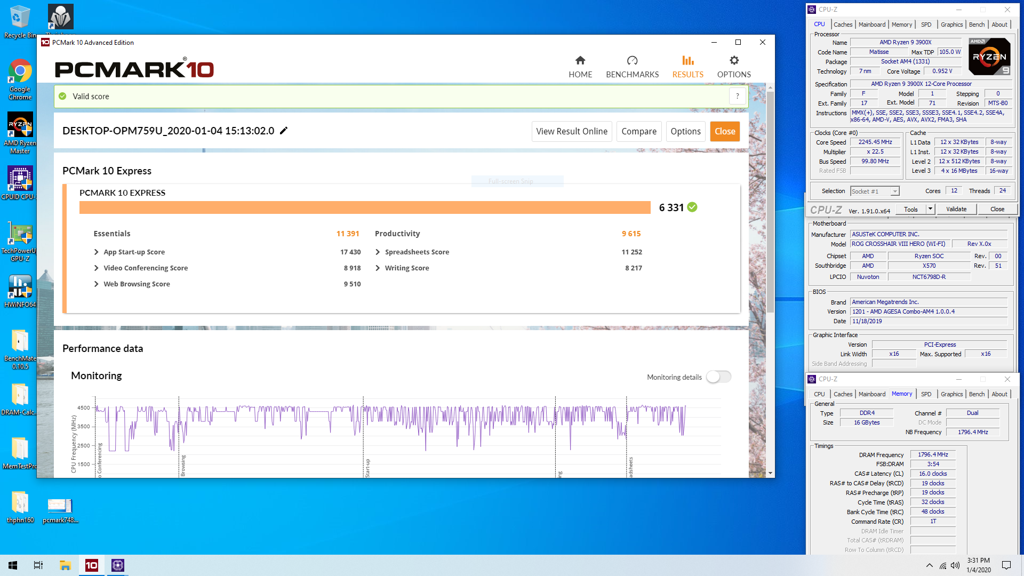The image size is (1024, 576).
Task: Open Task View on taskbar
Action: 38,565
